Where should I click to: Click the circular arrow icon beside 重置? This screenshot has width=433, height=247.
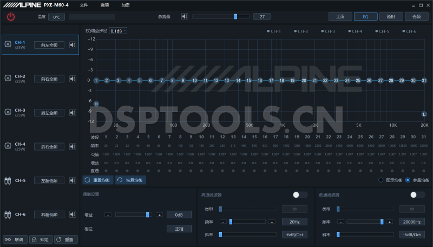[58, 239]
